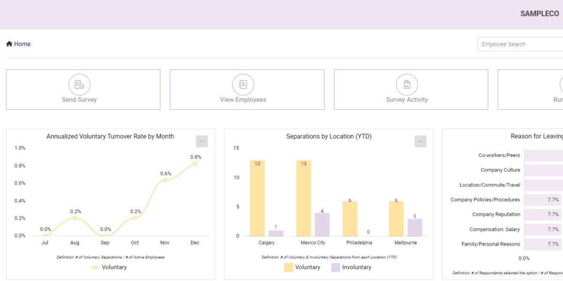Open Turnover Rate chart options menu
The image size is (563, 281).
(202, 141)
